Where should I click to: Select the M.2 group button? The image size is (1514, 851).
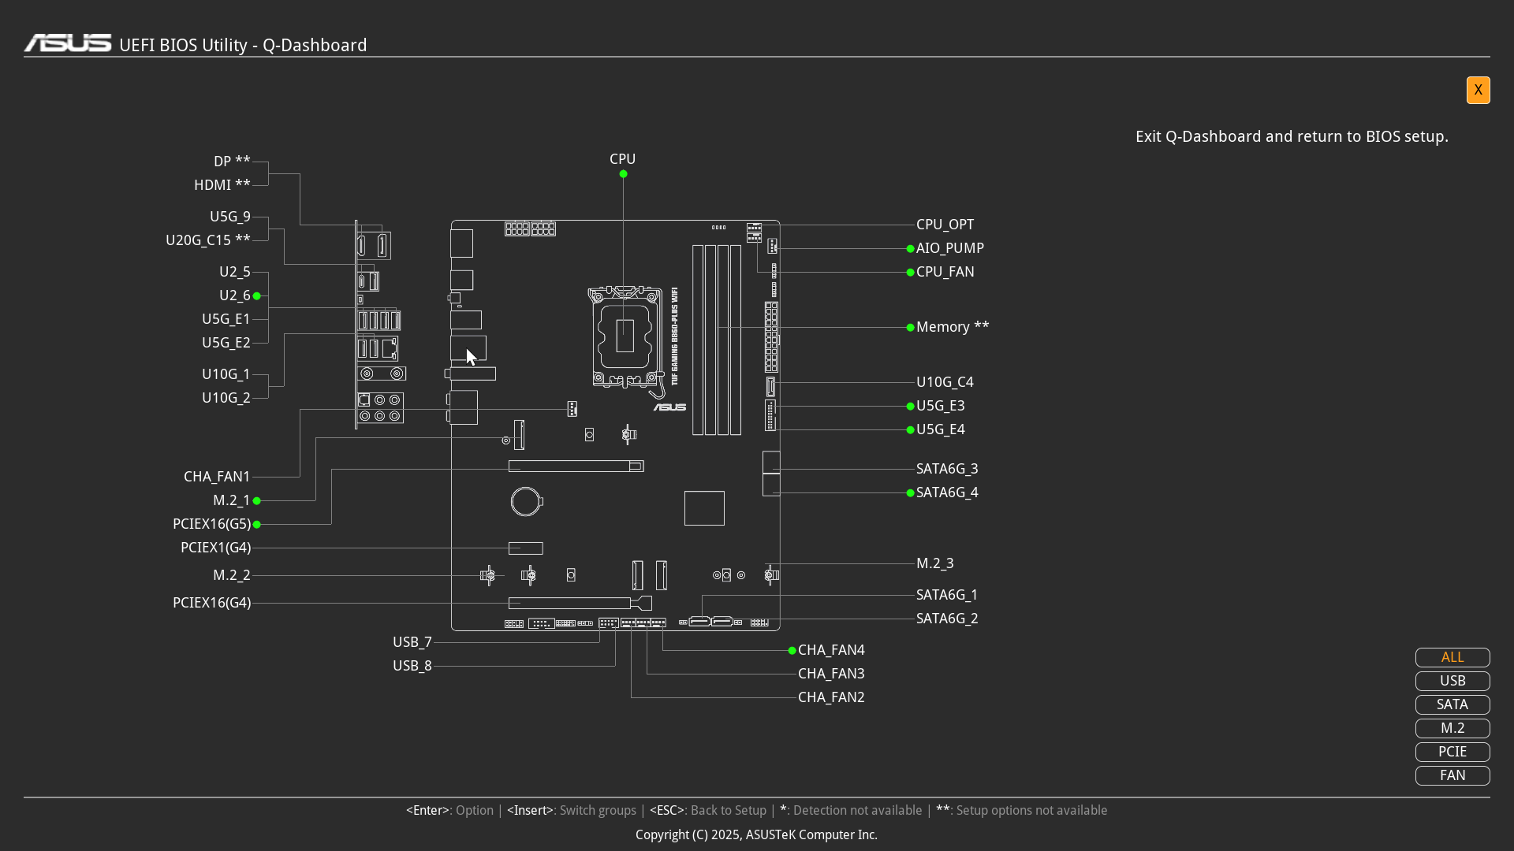click(x=1452, y=728)
